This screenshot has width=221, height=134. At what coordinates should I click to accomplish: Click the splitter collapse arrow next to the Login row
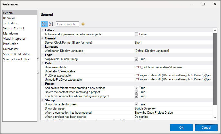tap(38, 58)
